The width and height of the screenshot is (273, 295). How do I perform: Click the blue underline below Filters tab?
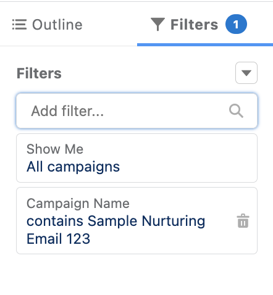(x=205, y=44)
